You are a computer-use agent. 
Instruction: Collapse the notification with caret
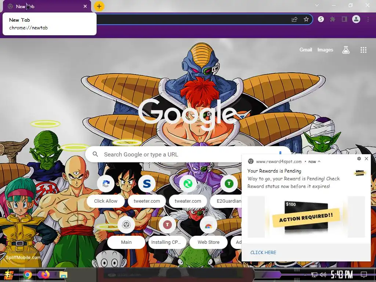tap(319, 162)
